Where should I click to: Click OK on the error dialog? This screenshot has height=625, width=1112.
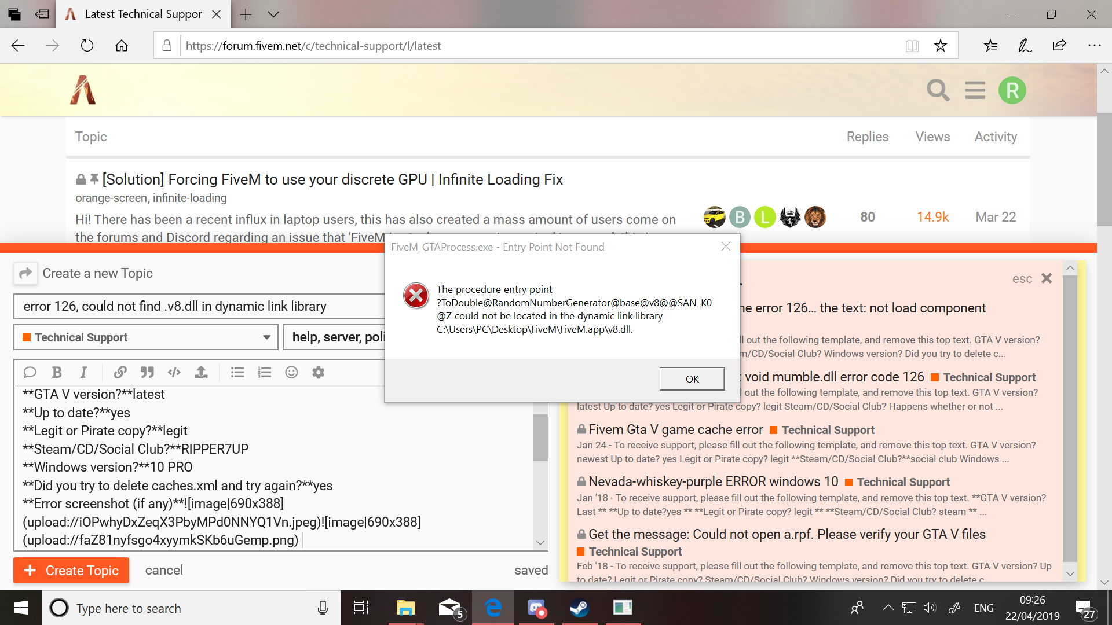[x=692, y=379]
